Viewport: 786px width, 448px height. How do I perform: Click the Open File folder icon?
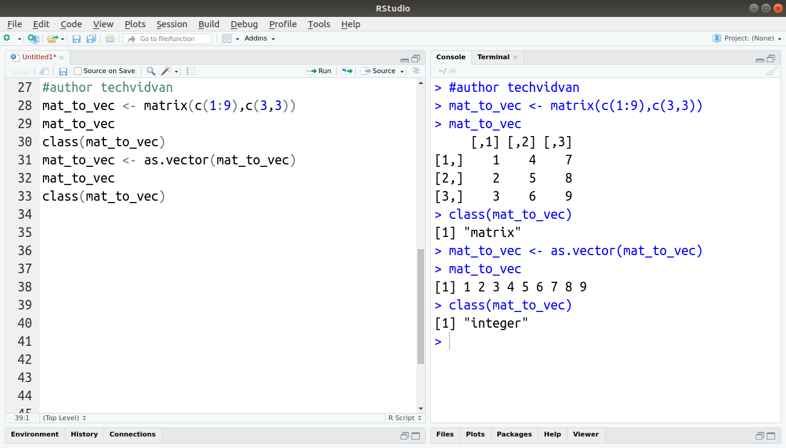[52, 39]
